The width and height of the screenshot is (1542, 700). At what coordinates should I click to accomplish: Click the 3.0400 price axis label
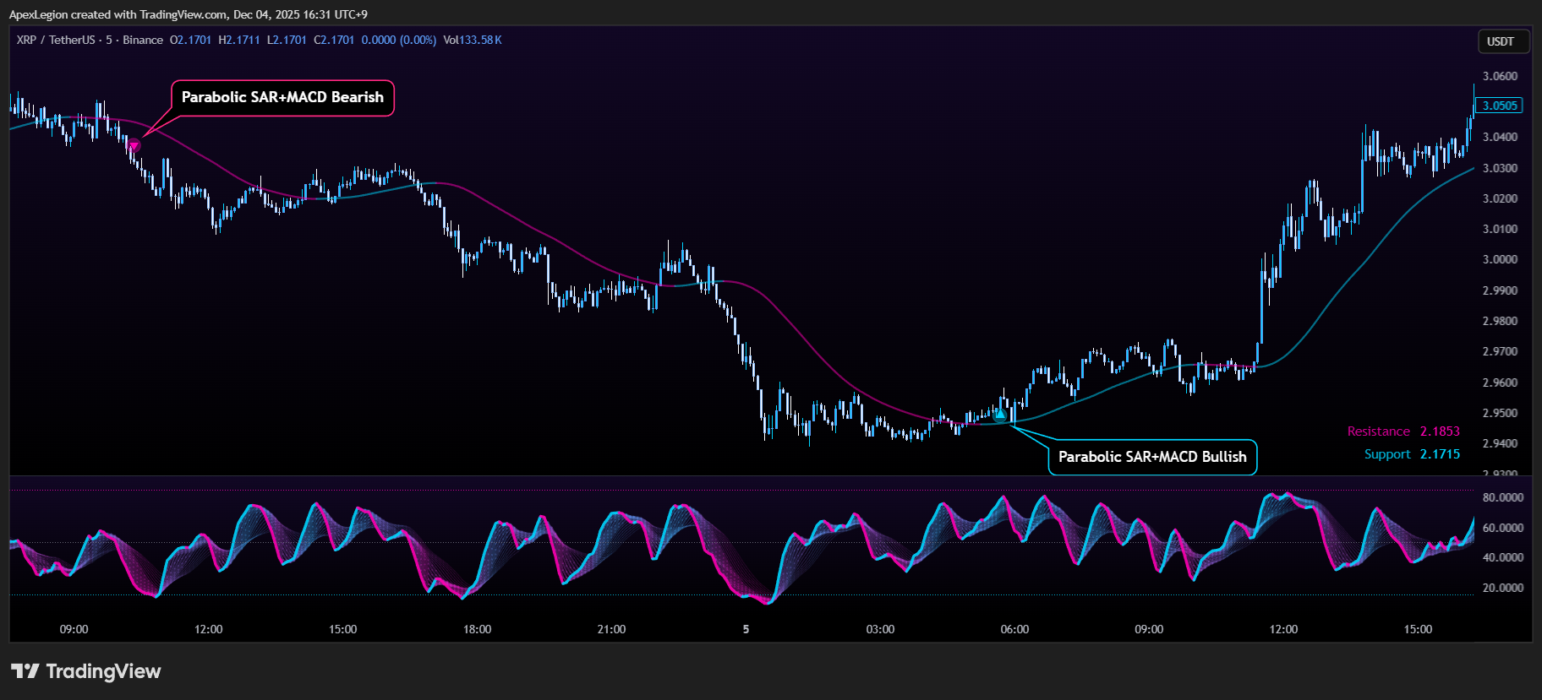click(1501, 137)
